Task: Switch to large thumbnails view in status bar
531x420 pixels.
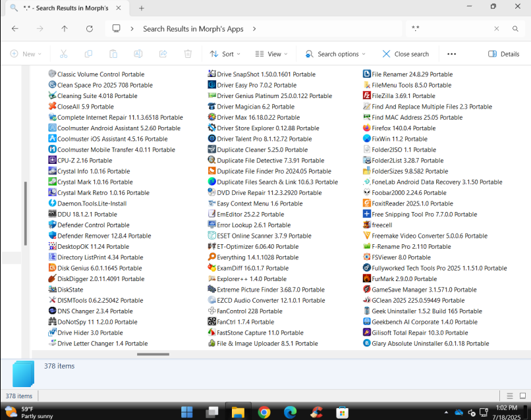Action: pyautogui.click(x=523, y=396)
